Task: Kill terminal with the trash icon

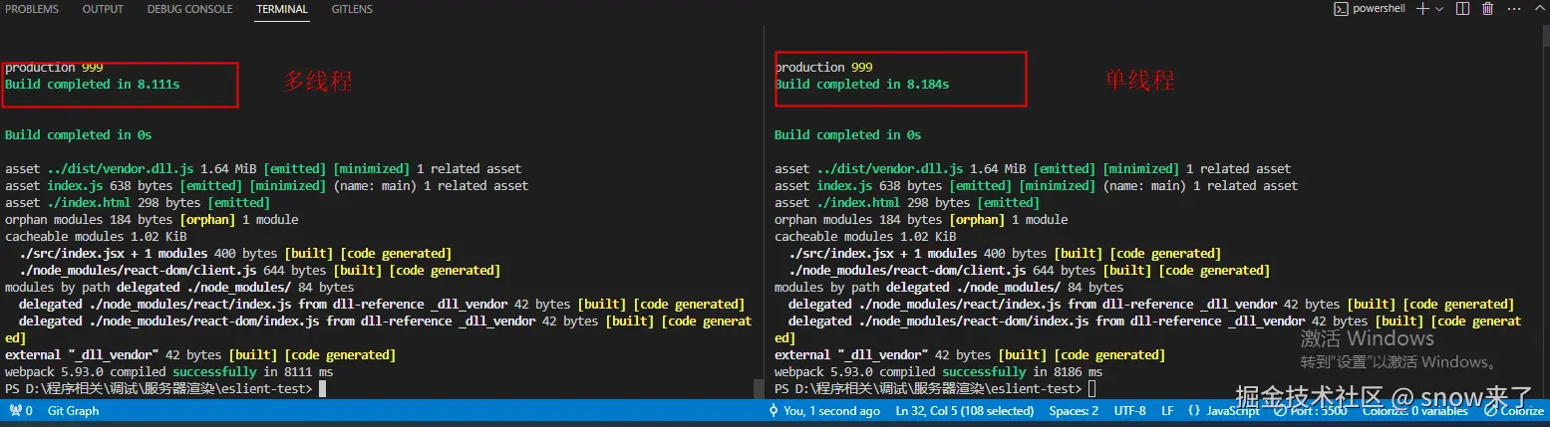Action: click(1488, 9)
